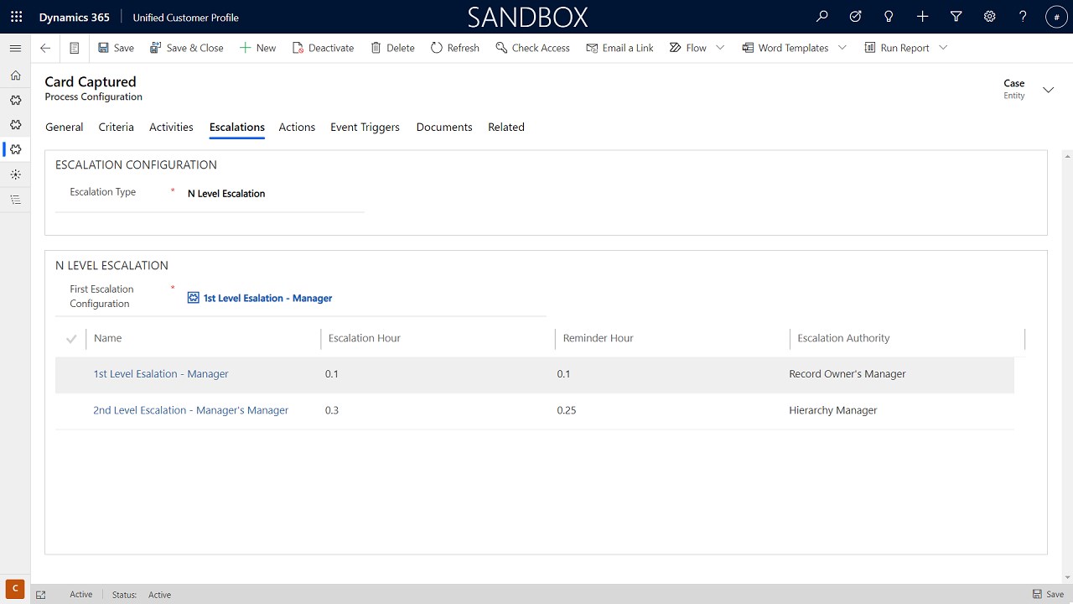Viewport: 1073px width, 604px height.
Task: Click Escalation Hour 0.1 for 1st Level
Action: 332,374
